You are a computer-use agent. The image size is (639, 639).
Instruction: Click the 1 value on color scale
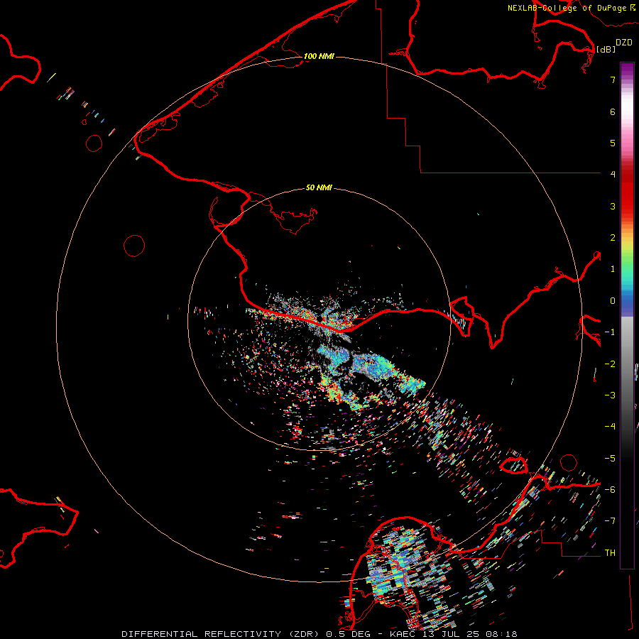click(x=613, y=269)
